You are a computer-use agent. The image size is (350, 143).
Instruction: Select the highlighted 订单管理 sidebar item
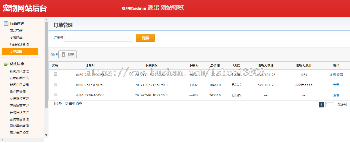[20, 52]
